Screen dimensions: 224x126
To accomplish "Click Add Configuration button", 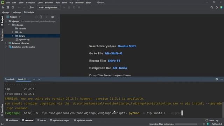I will click(49, 7).
